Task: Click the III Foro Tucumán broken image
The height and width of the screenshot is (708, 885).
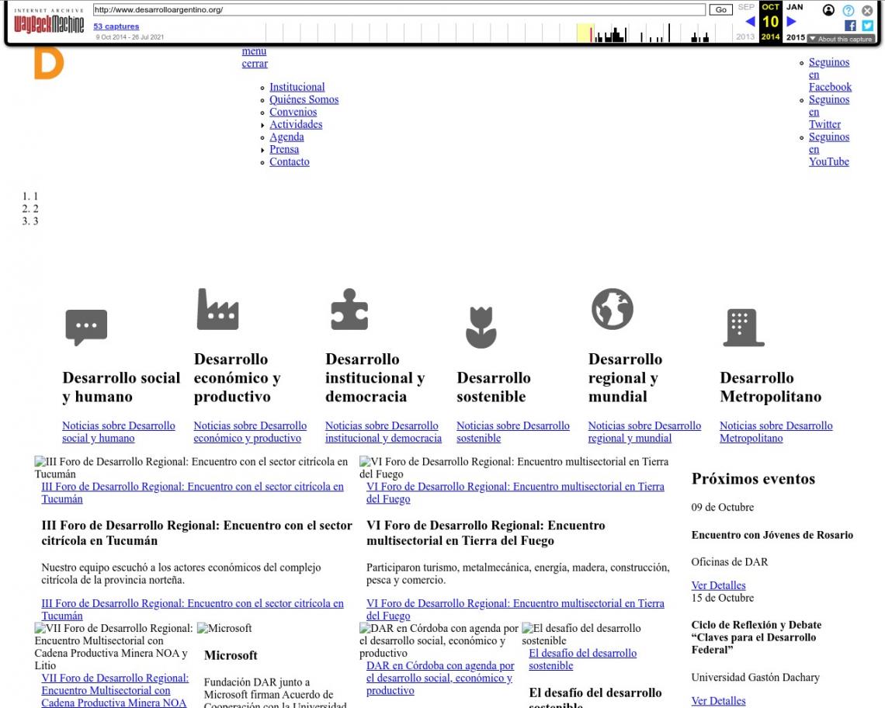Action: (191, 467)
